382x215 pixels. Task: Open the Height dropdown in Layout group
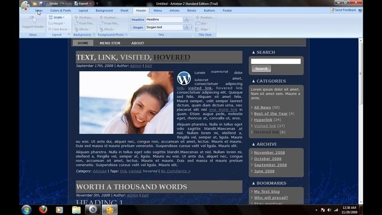(57, 23)
